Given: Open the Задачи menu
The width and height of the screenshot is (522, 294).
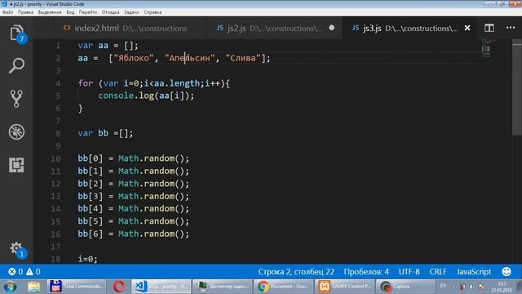Looking at the screenshot, I should [x=131, y=12].
